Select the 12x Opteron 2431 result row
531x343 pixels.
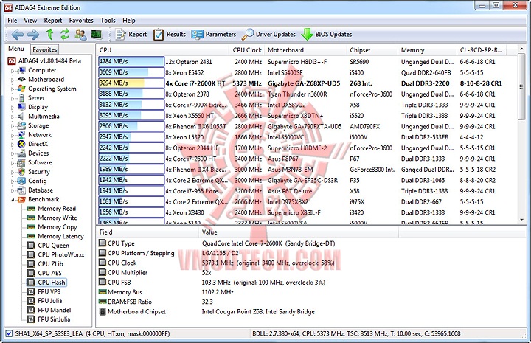308,62
